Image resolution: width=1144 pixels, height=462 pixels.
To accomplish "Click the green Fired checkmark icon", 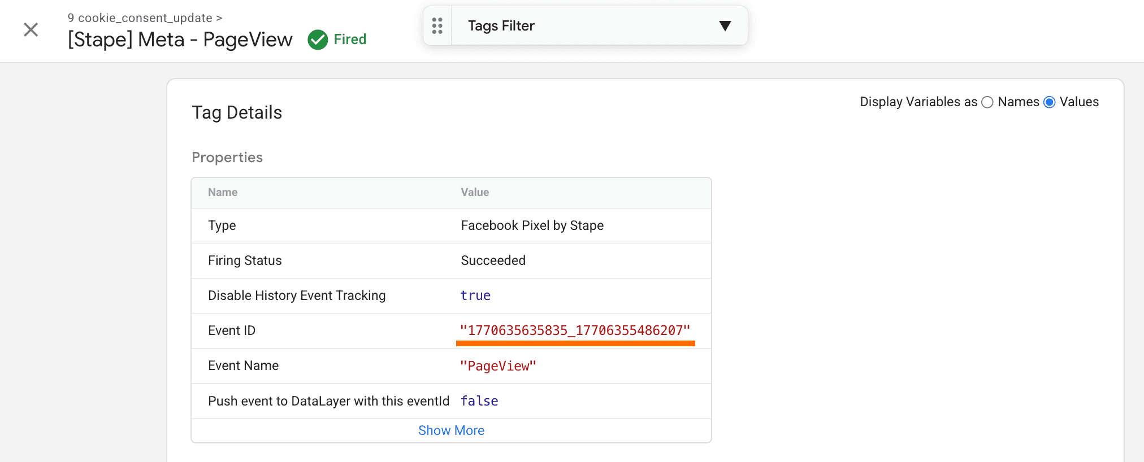I will [318, 40].
